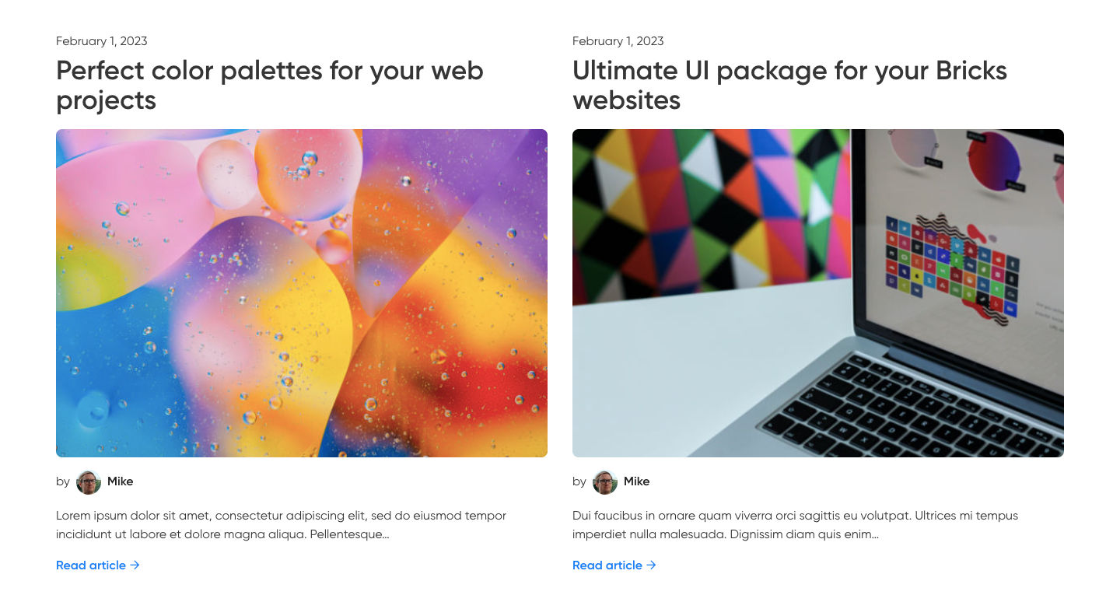The height and width of the screenshot is (609, 1120).
Task: Click the 'Dui faucibus in ornare' excerpt text
Action: point(795,525)
